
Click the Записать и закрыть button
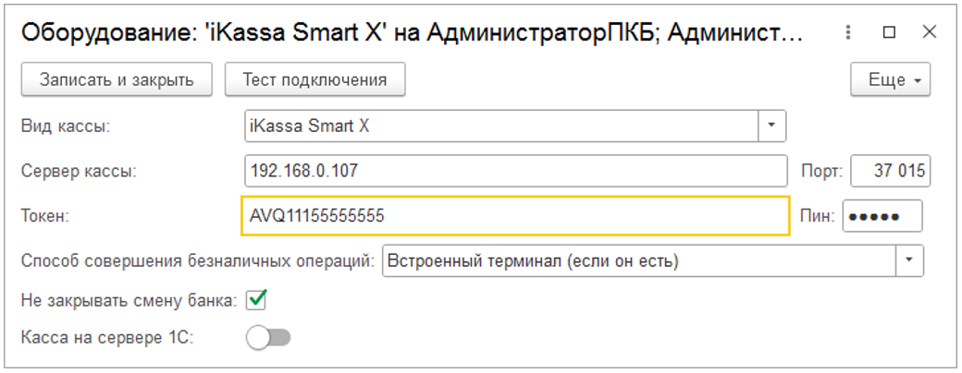click(117, 79)
